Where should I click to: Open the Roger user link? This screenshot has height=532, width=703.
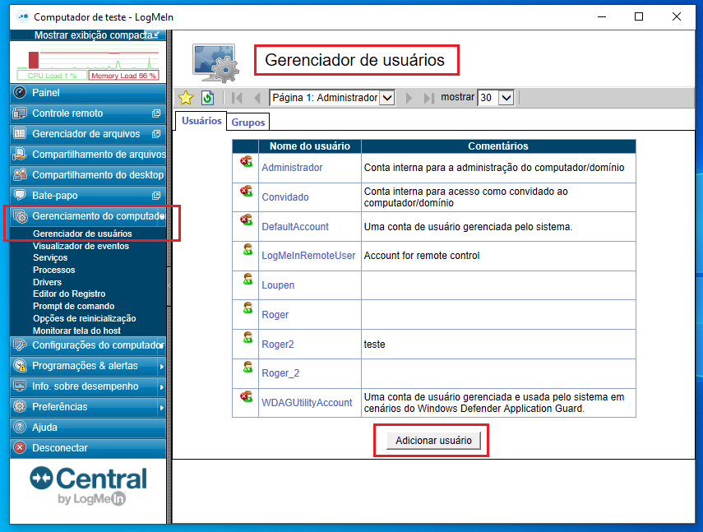[x=275, y=315]
